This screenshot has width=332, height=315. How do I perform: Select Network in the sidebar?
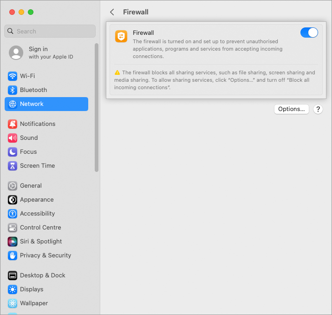pyautogui.click(x=46, y=104)
